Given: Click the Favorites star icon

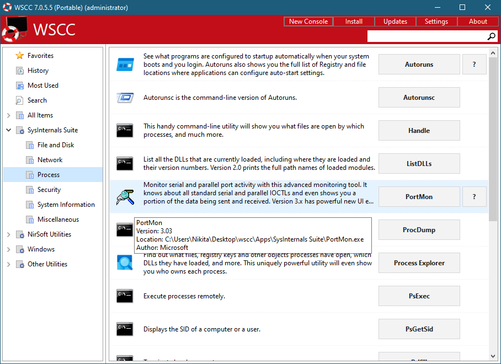Looking at the screenshot, I should [20, 56].
